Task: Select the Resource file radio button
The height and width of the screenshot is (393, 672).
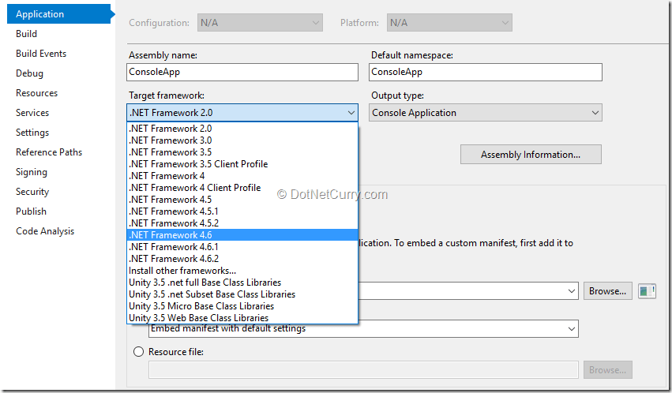Action: 139,352
